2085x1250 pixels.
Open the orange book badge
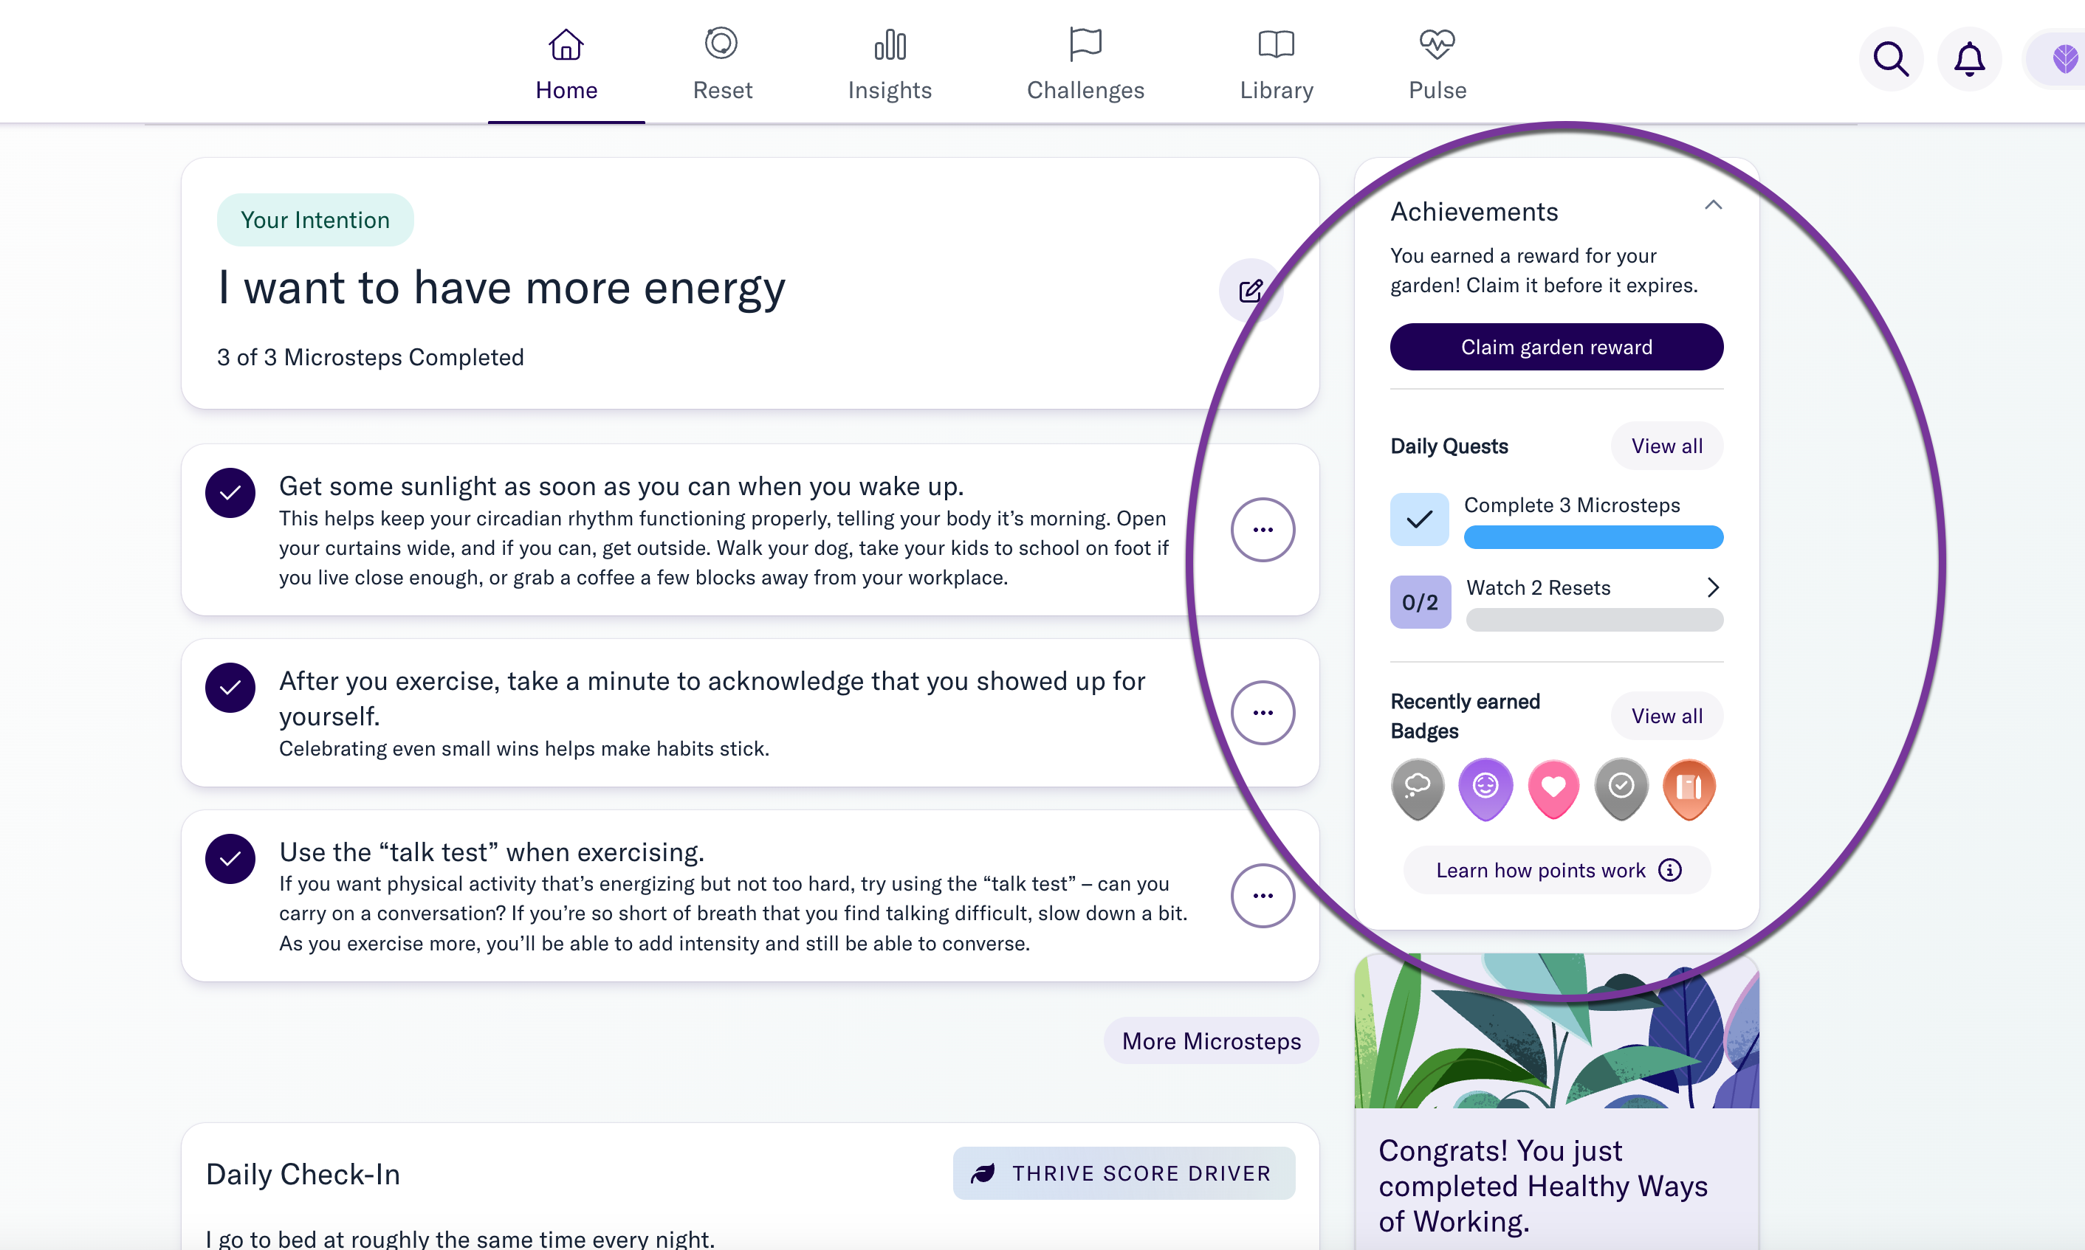click(1689, 788)
